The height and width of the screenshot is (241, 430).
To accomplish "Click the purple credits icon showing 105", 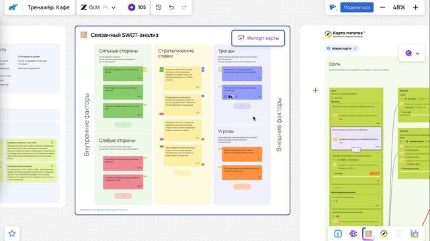I will click(132, 7).
